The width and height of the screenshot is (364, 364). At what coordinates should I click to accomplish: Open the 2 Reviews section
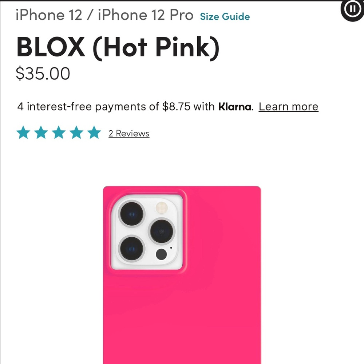coord(128,133)
